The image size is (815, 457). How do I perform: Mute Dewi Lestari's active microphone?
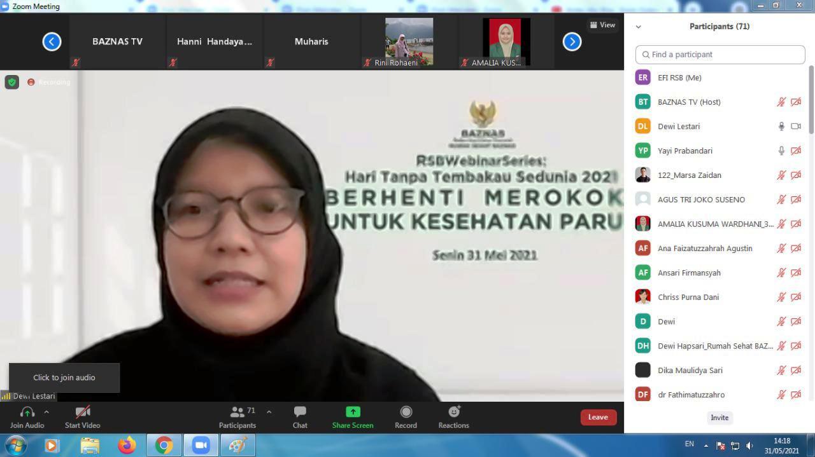tap(781, 126)
